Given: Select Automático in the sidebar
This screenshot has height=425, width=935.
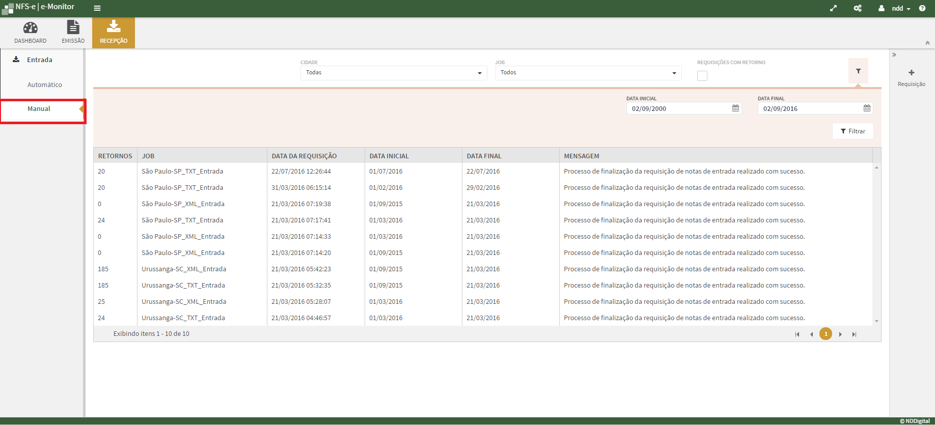Looking at the screenshot, I should [45, 85].
